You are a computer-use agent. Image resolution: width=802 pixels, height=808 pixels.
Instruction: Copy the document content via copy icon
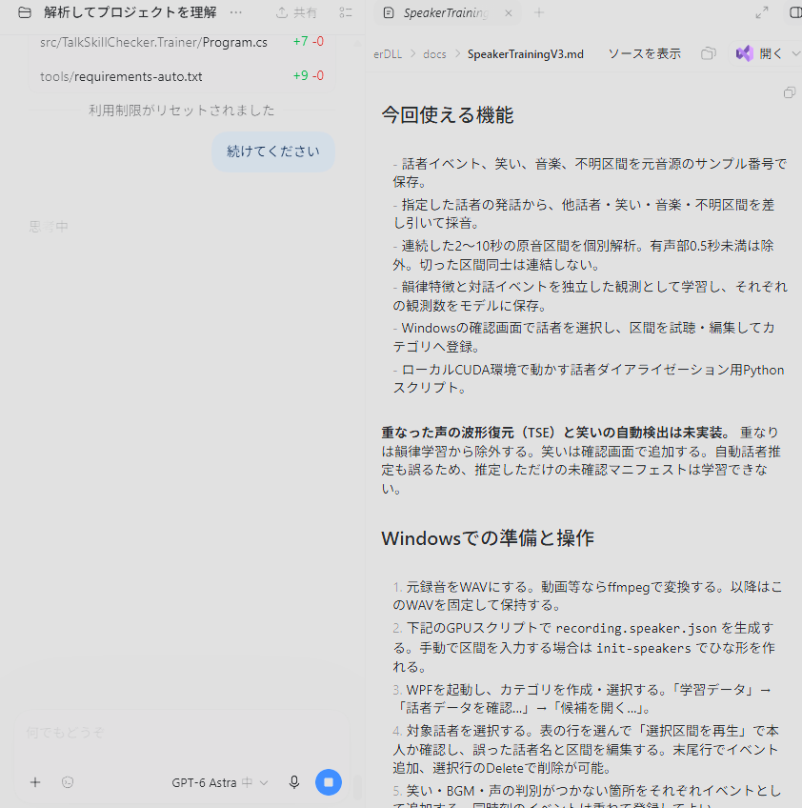(x=789, y=92)
